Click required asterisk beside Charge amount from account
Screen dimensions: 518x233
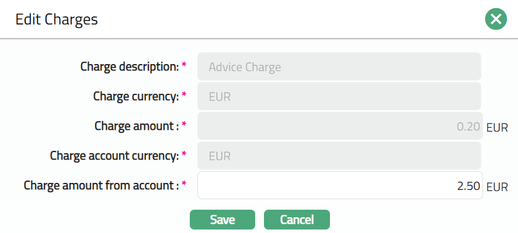coord(184,185)
